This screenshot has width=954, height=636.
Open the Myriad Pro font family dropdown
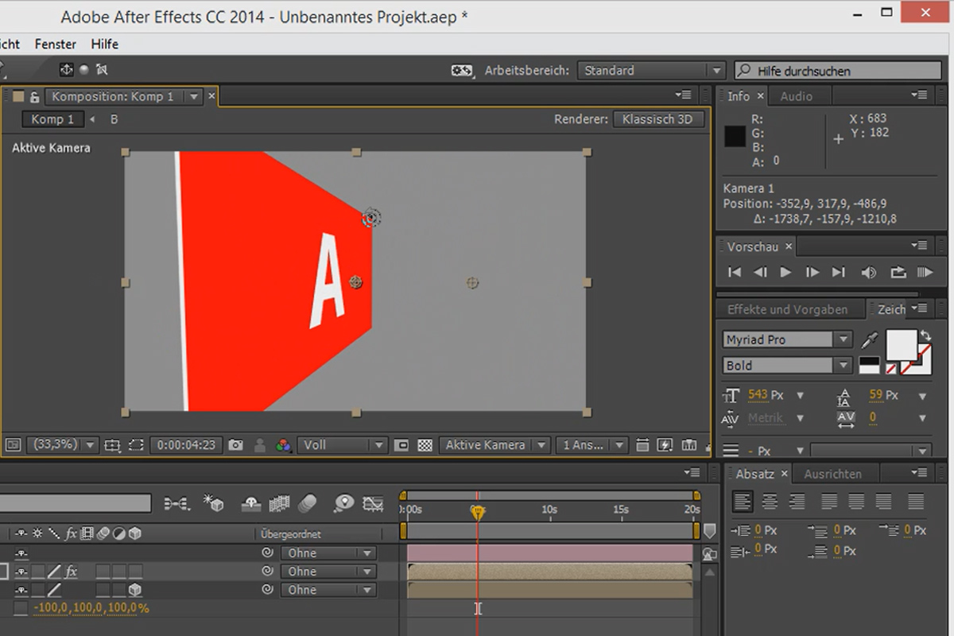click(x=788, y=339)
